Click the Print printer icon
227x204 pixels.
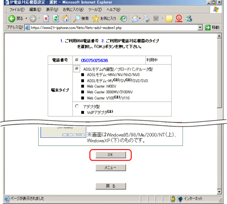(146, 19)
